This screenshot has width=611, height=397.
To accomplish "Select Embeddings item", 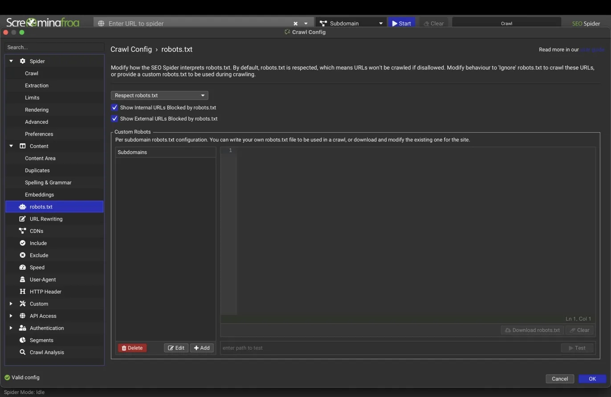I will click(39, 195).
